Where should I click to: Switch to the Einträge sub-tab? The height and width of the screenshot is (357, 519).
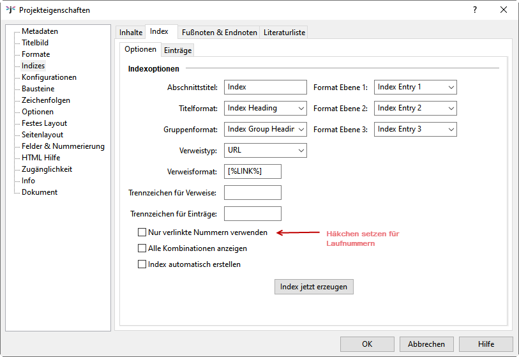[177, 50]
